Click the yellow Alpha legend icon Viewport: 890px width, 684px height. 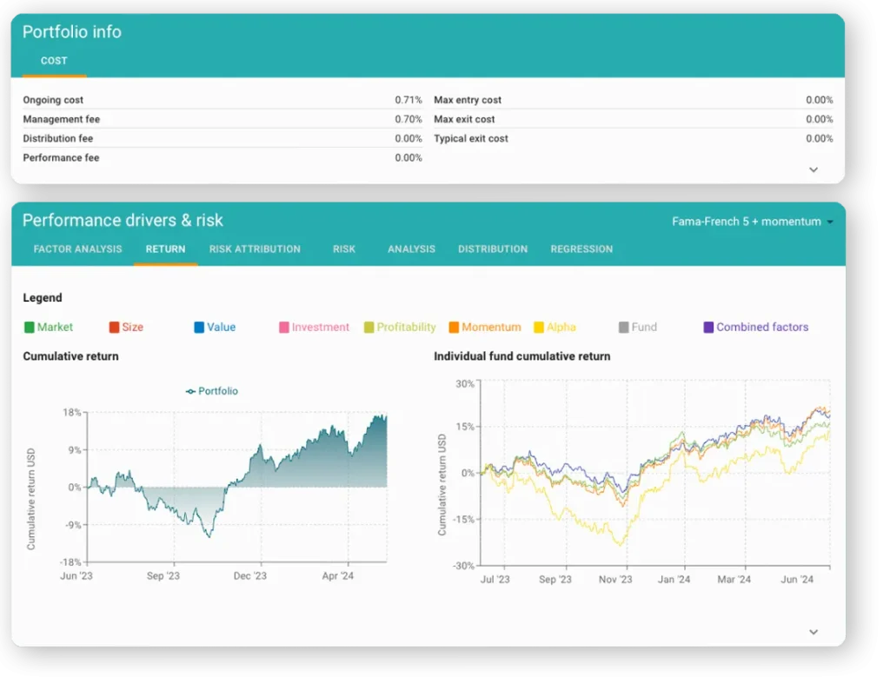[539, 328]
